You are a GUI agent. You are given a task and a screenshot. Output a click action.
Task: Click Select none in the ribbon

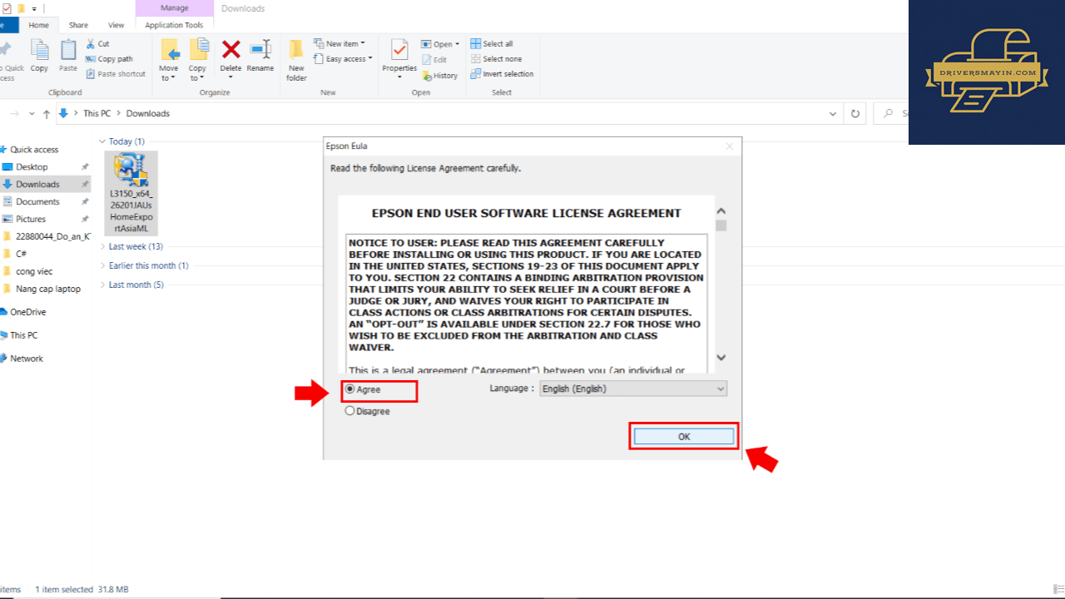(496, 59)
